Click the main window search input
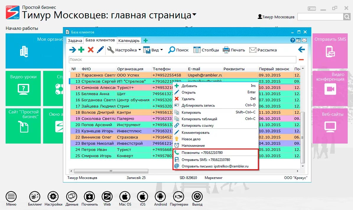Viewport: 353px width, 210px height. pyautogui.click(x=320, y=17)
